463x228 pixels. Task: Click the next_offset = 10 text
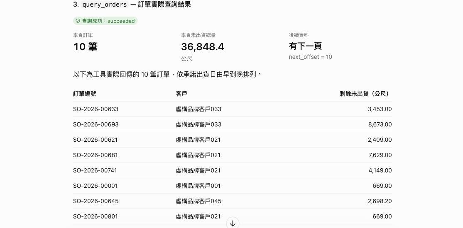click(x=310, y=57)
